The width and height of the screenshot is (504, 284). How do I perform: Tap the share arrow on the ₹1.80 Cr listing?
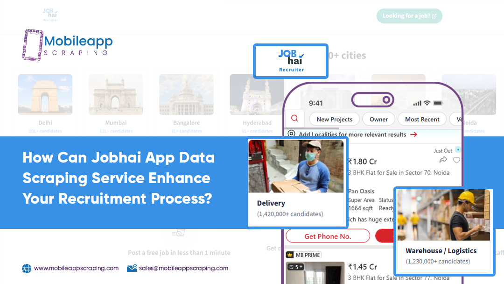pos(443,160)
